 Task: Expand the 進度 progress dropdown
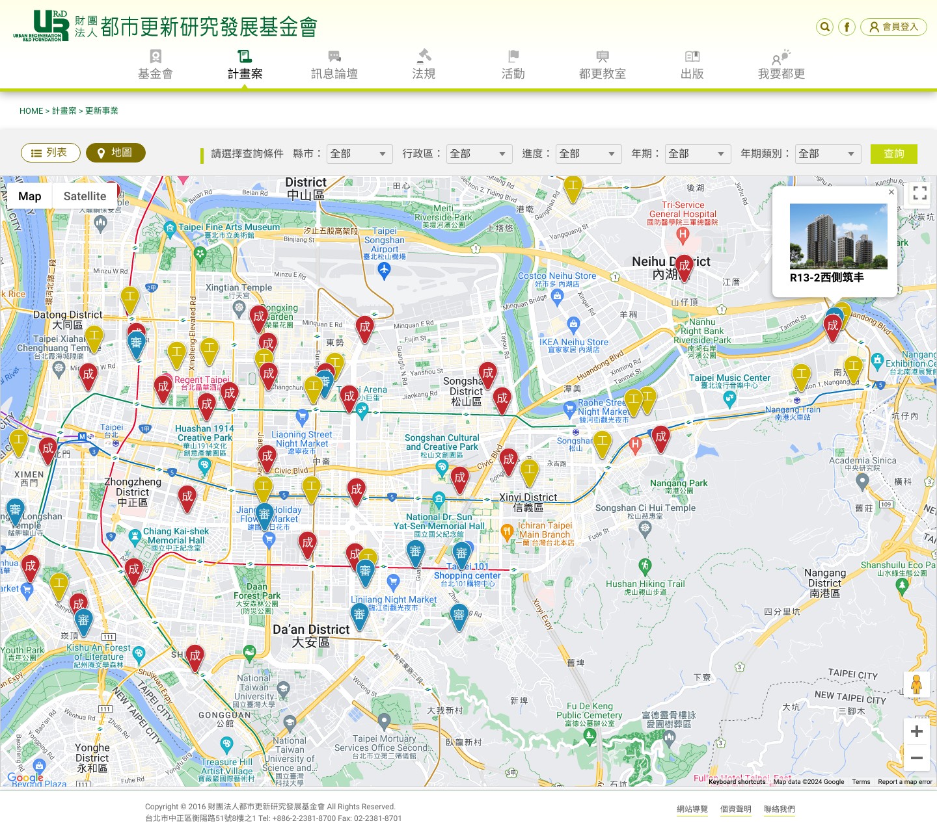coord(588,154)
